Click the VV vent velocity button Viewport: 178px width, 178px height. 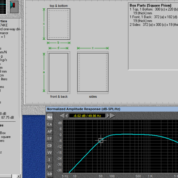50,153
